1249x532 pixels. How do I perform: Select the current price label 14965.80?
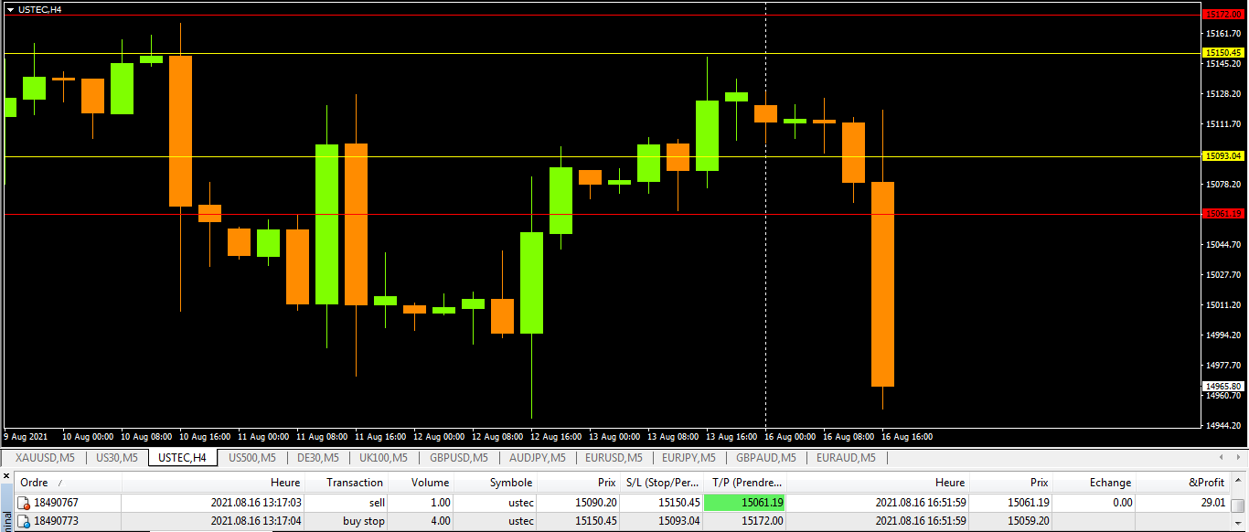(1223, 387)
